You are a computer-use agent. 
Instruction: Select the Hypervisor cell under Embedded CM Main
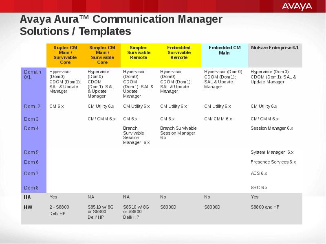[223, 79]
